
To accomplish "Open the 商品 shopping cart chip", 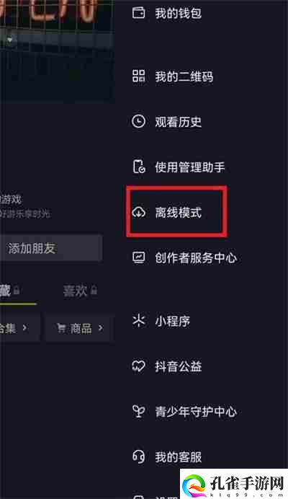I will click(x=79, y=328).
